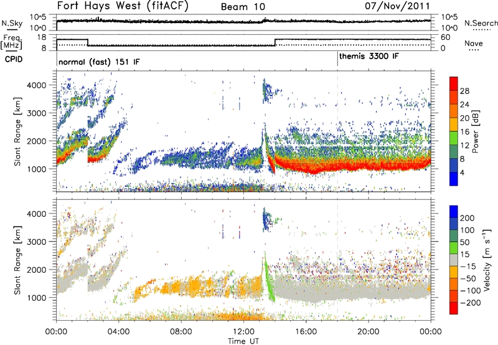Click the 'normal (fast) 151 IF' text
Image resolution: width=498 pixels, height=345 pixels.
point(99,62)
